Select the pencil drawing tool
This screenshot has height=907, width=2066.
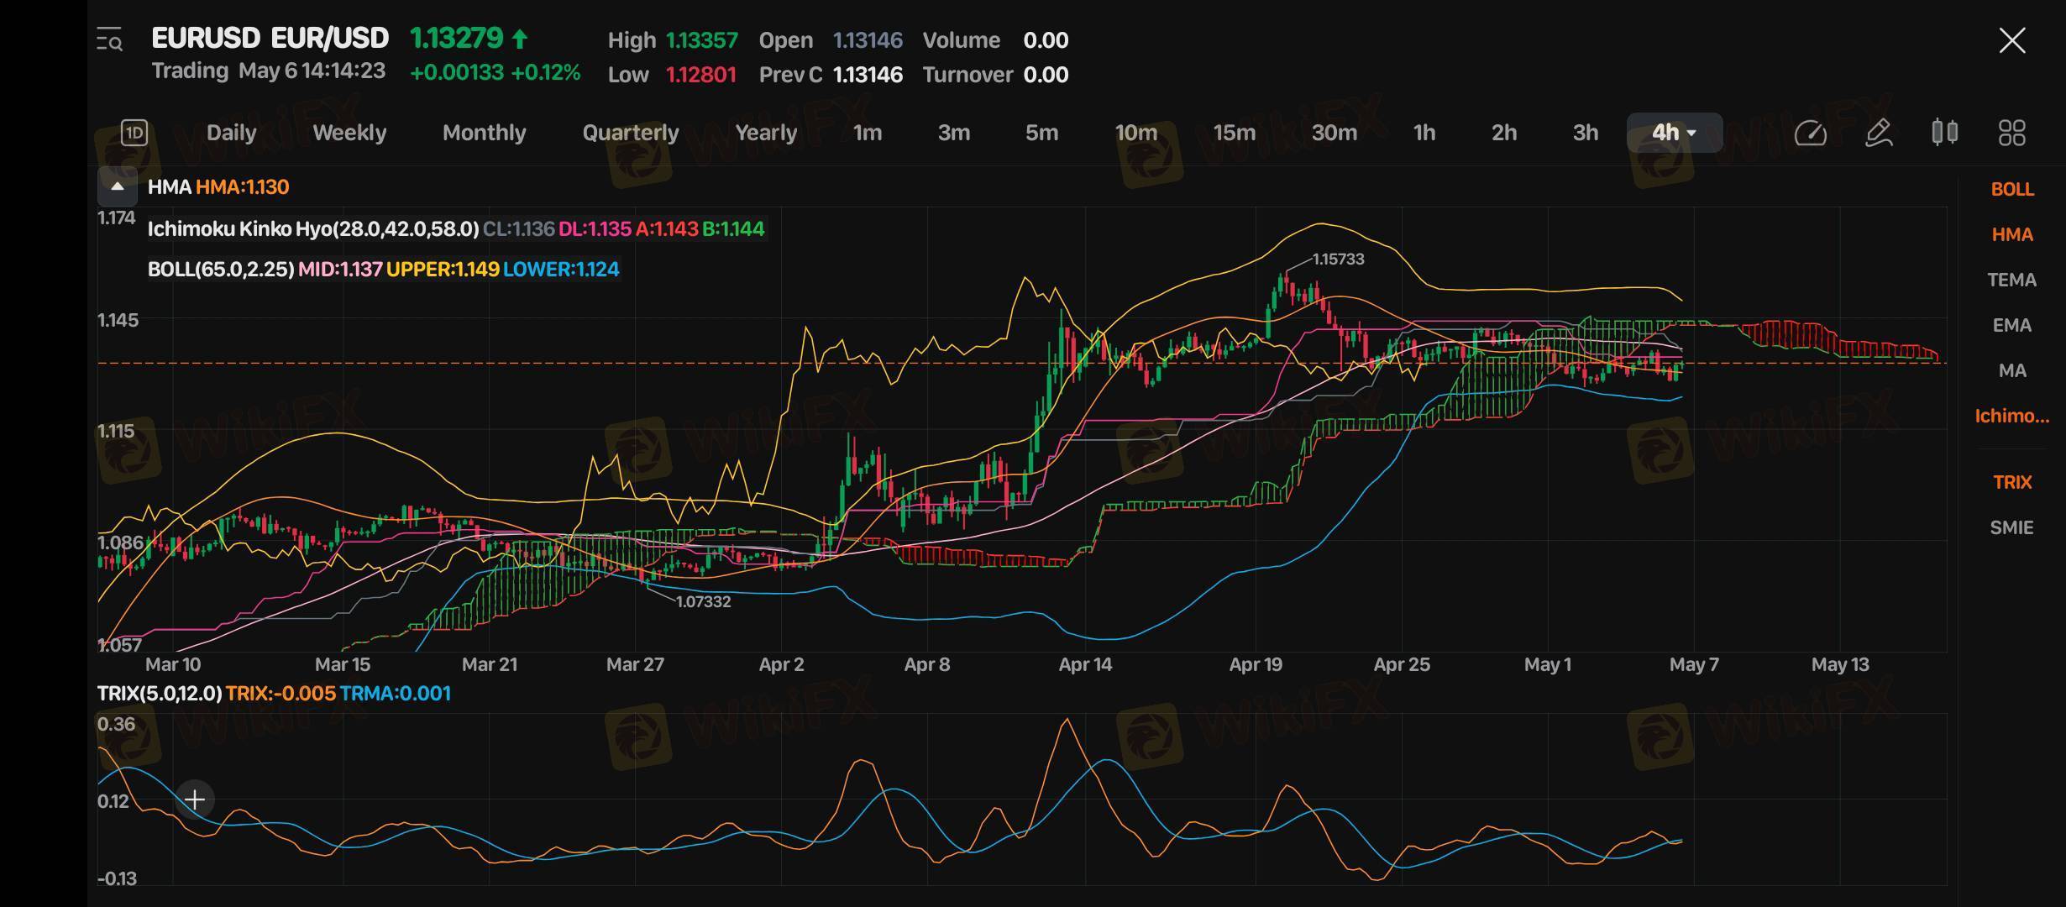click(x=1878, y=133)
